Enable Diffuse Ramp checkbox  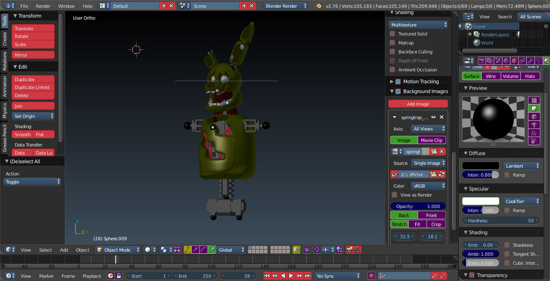[x=507, y=175]
